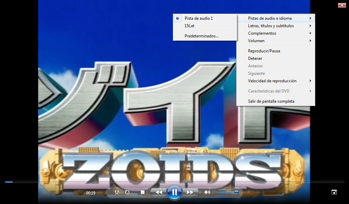Open Predeterminados... audio settings

point(205,36)
